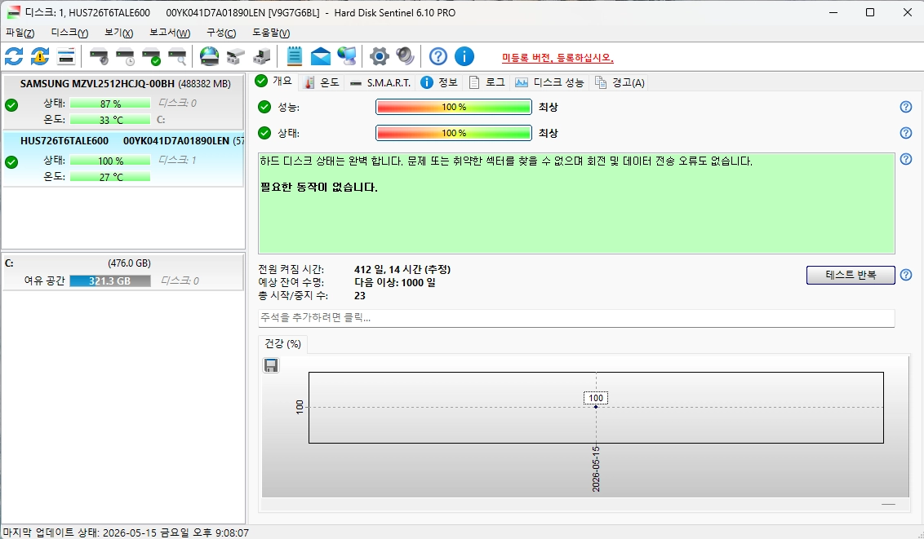Switch to the 경고(A) tab
This screenshot has width=924, height=539.
click(620, 82)
